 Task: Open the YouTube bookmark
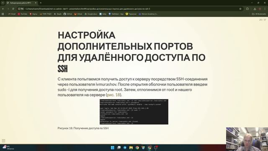pyautogui.click(x=22, y=14)
